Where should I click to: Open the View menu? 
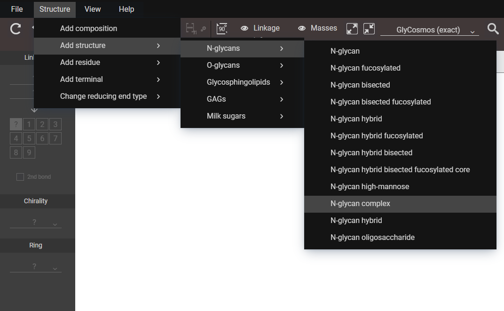93,9
